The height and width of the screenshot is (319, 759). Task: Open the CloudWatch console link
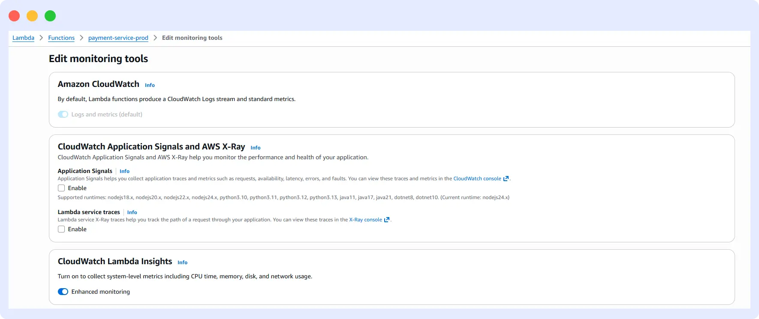pyautogui.click(x=477, y=179)
